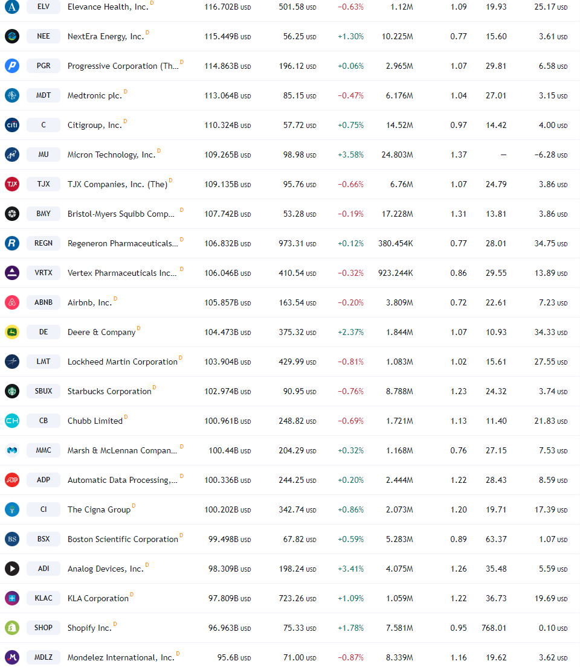The width and height of the screenshot is (580, 667).
Task: Click the Chubb Limited logo icon
Action: coord(12,420)
